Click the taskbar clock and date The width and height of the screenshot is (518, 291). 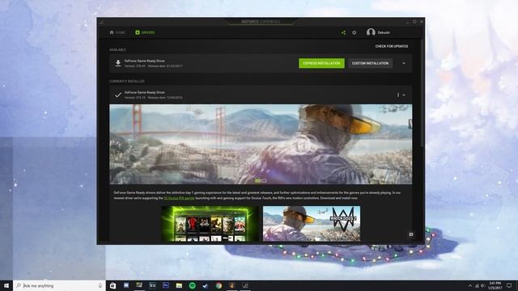(x=495, y=285)
